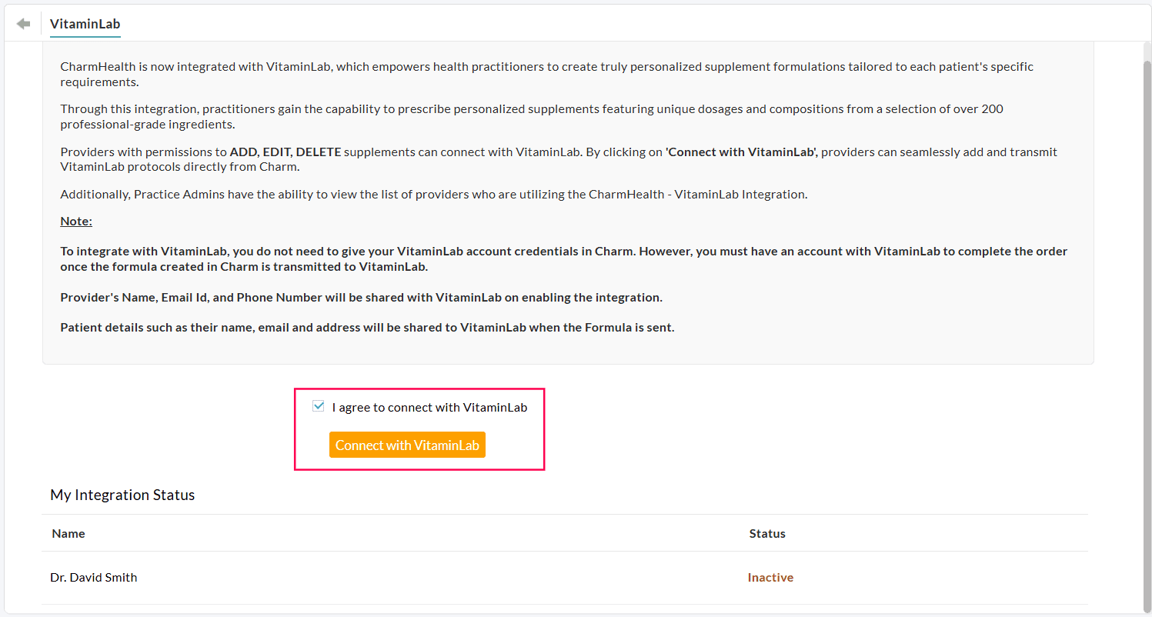Click the bold 'Connect with VitaminLab' text in paragraph
Image resolution: width=1152 pixels, height=617 pixels.
(x=743, y=152)
